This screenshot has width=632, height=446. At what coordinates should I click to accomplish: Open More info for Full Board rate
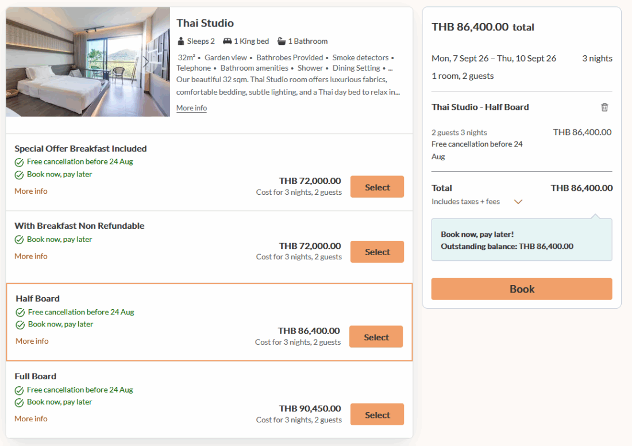click(31, 419)
